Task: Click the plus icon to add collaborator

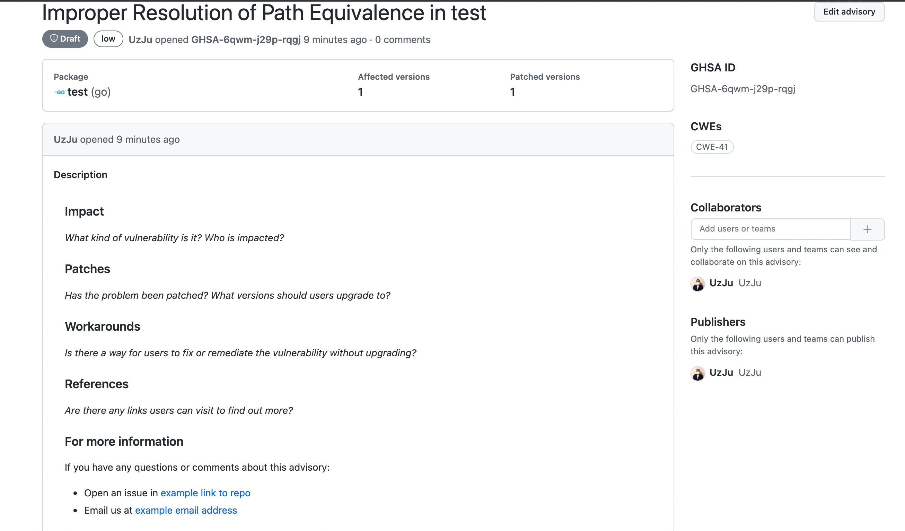Action: point(867,229)
